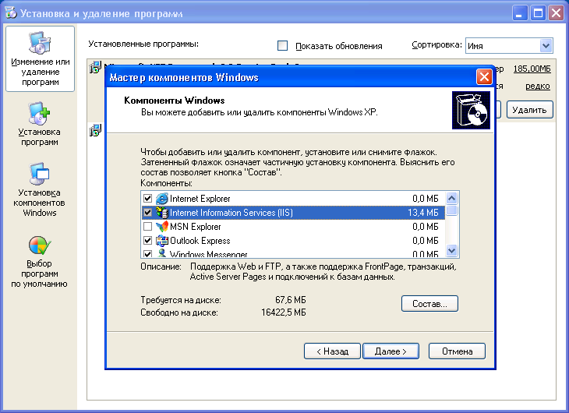The image size is (569, 413).
Task: Click the Назад button
Action: [332, 351]
